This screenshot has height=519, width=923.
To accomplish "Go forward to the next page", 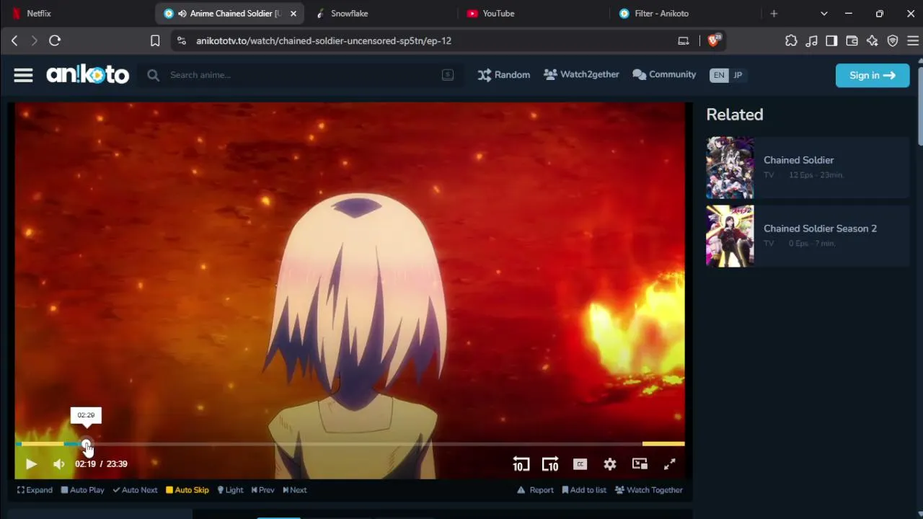I will coord(34,41).
